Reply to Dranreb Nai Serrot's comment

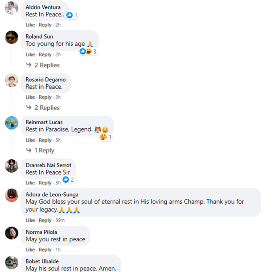pos(45,183)
